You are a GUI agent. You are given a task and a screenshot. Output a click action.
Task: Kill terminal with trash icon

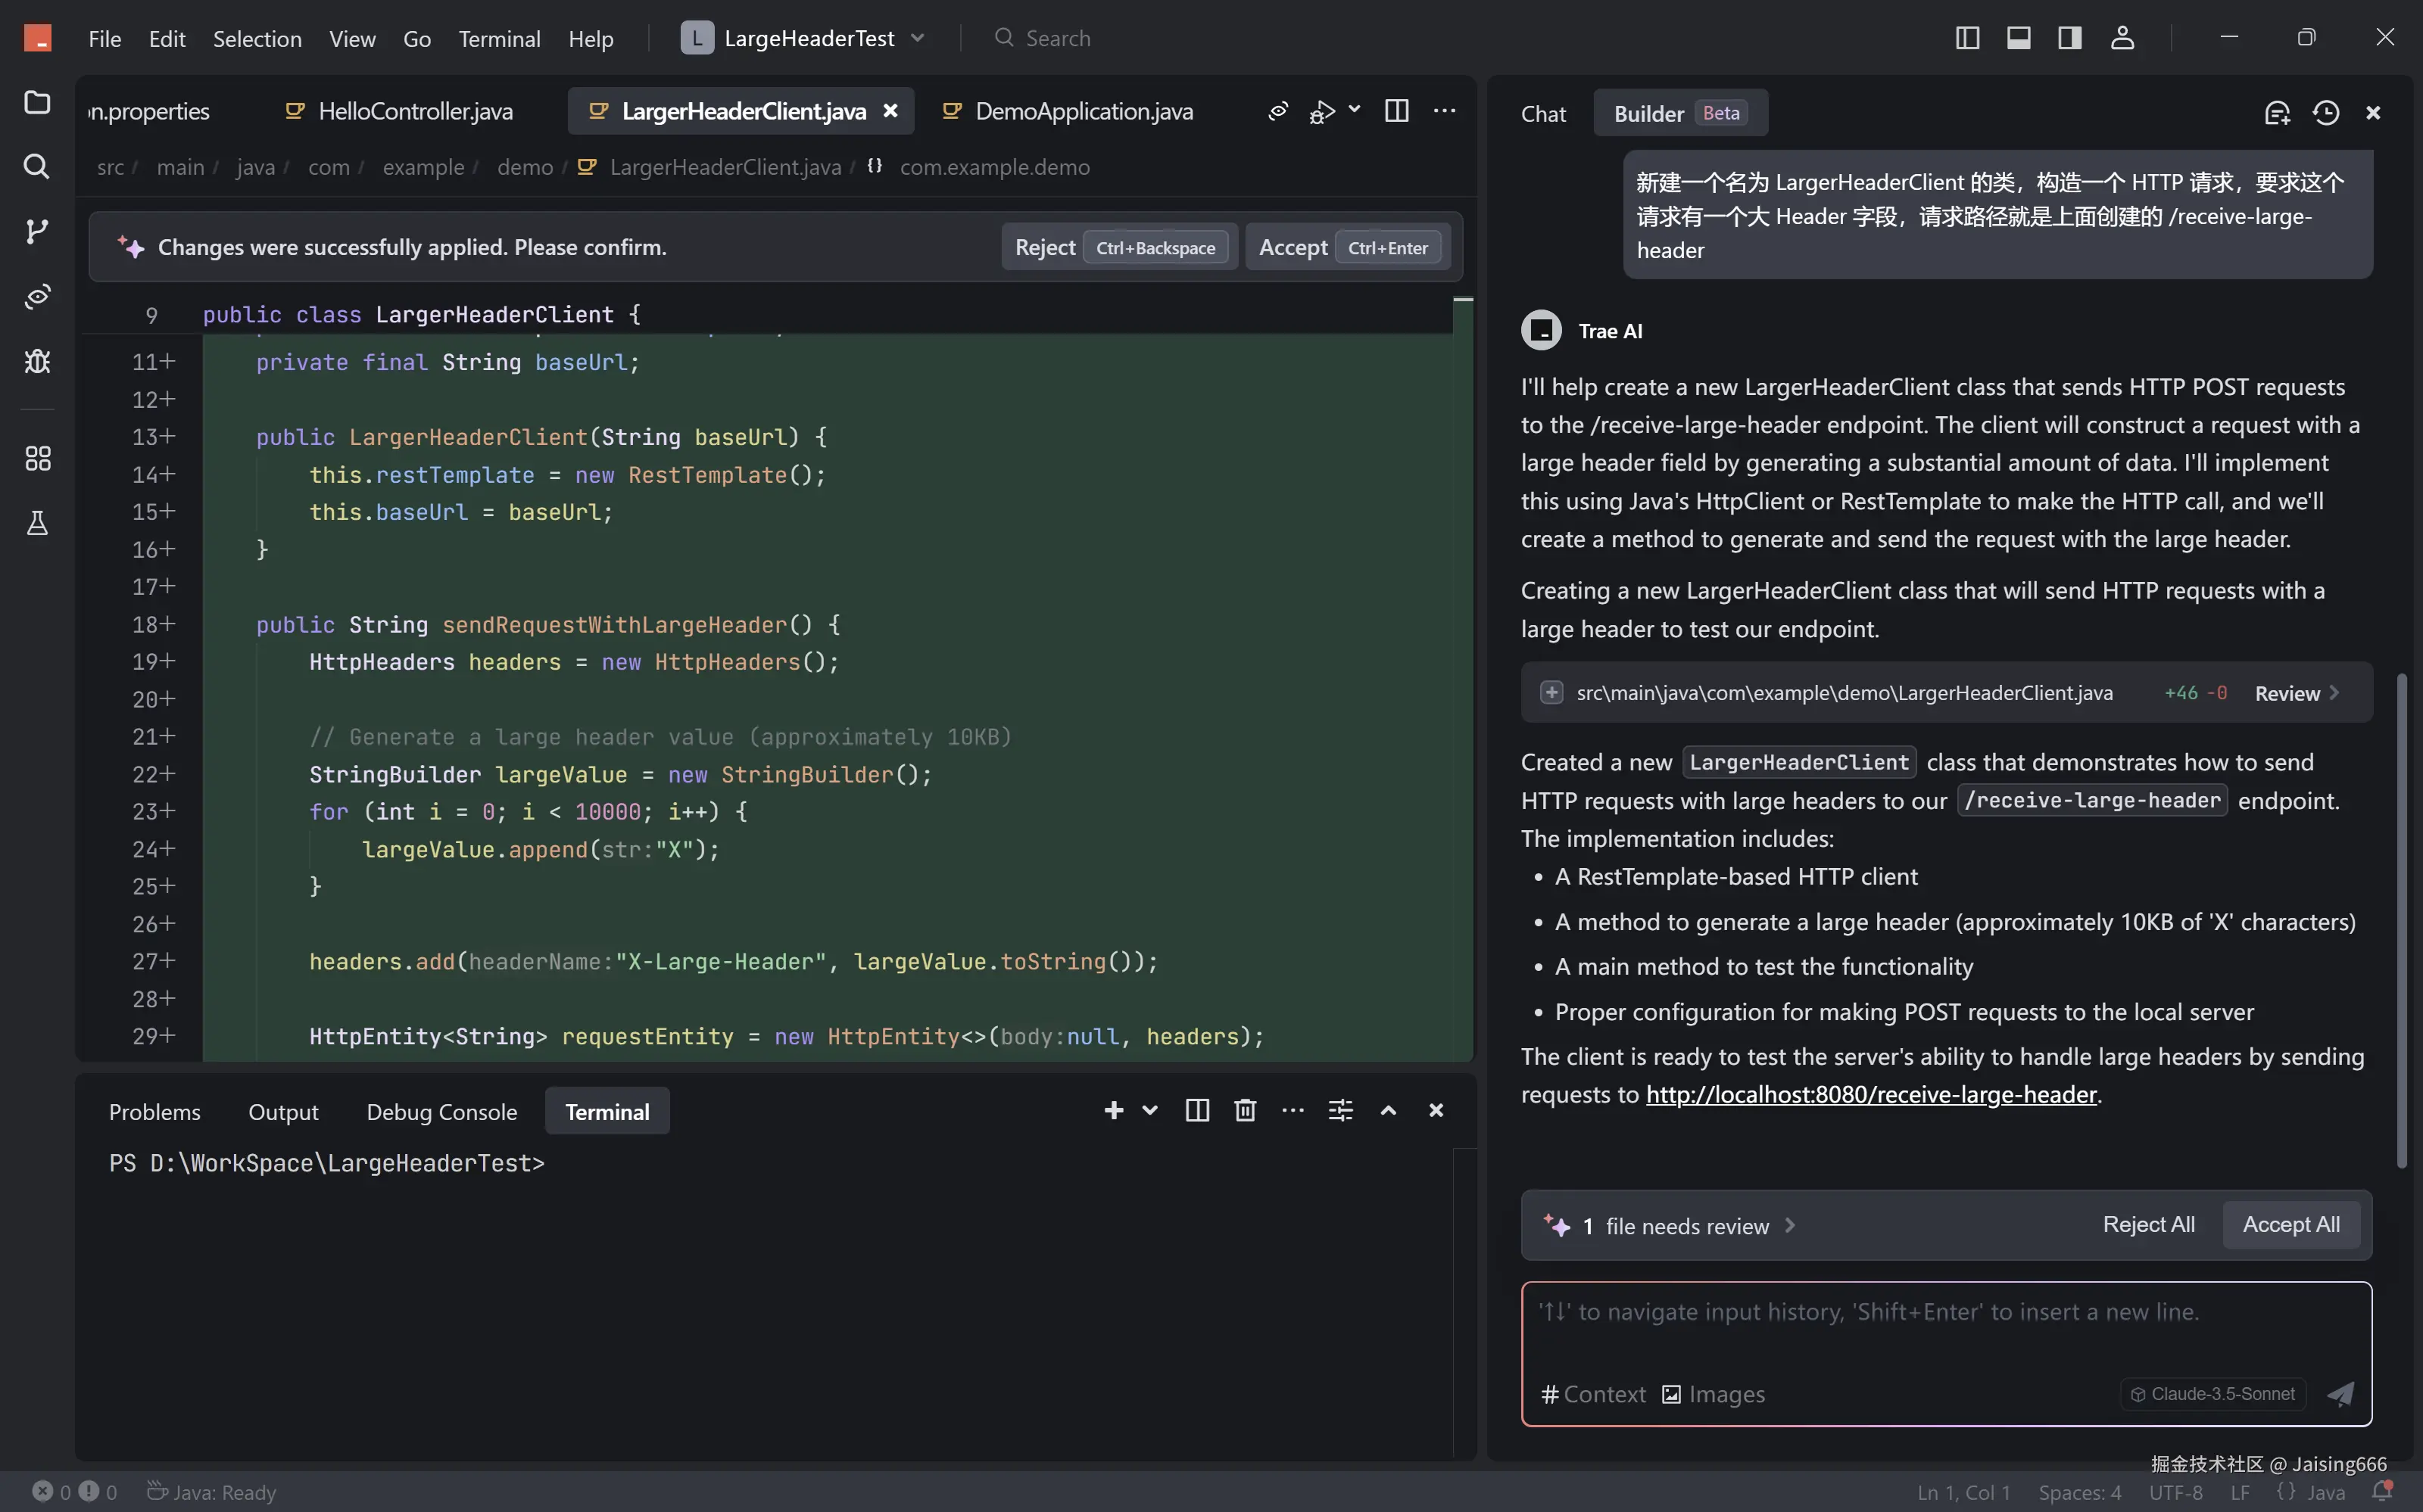[1245, 1110]
